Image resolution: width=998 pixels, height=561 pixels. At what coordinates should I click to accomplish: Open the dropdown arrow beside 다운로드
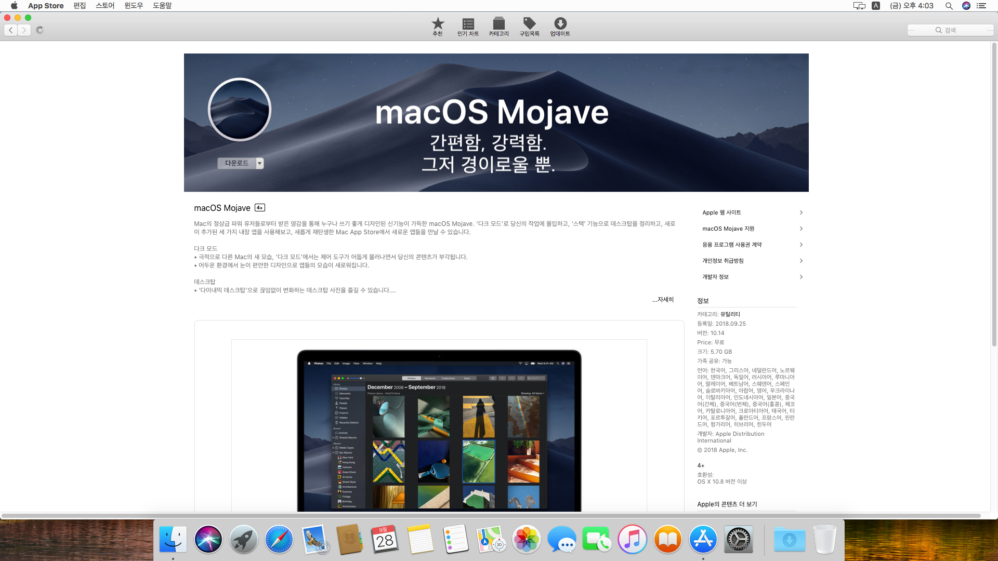point(260,163)
